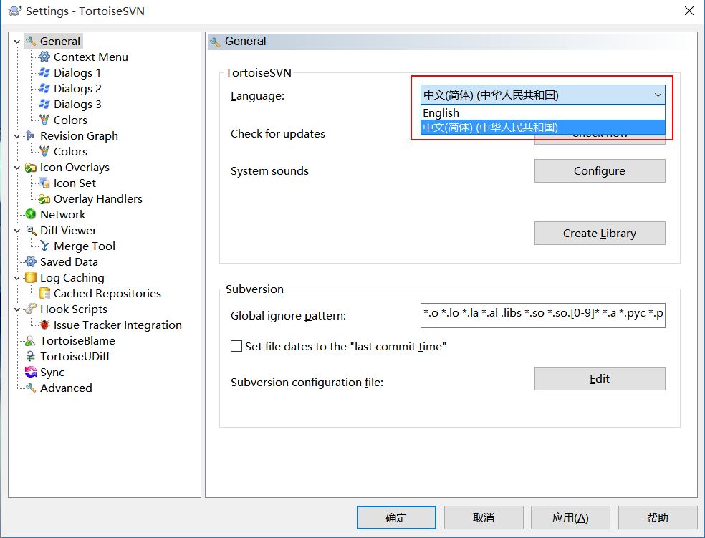Click the 应用(A) Apply button
705x538 pixels.
(570, 517)
